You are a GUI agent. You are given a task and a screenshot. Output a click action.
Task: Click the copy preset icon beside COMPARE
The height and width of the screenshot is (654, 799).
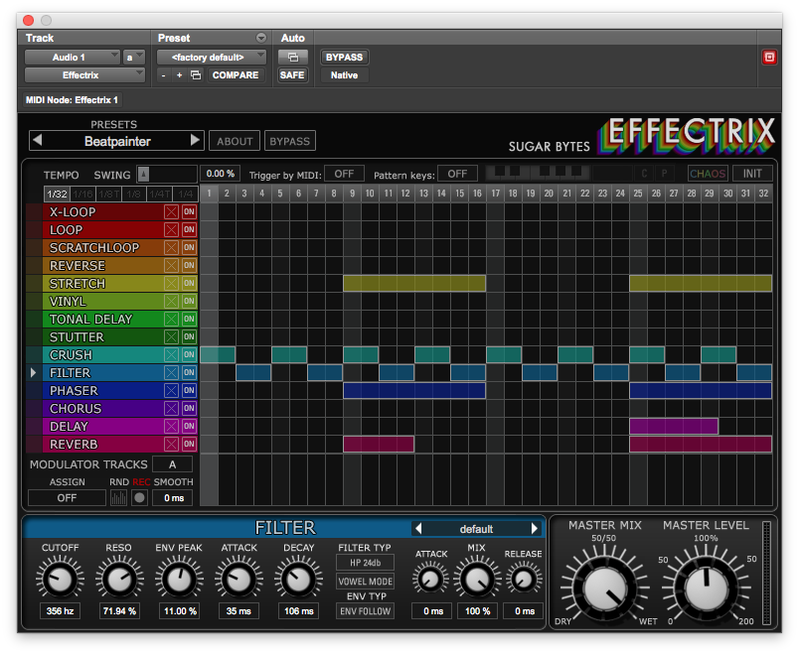[196, 75]
